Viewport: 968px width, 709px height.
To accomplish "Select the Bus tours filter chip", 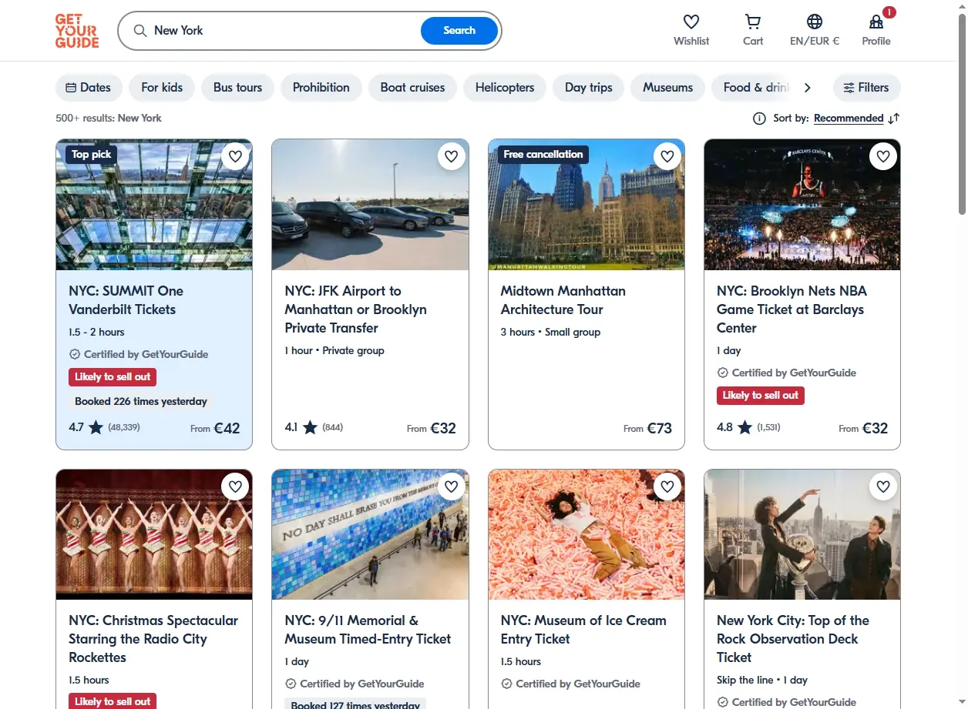I will pyautogui.click(x=237, y=88).
